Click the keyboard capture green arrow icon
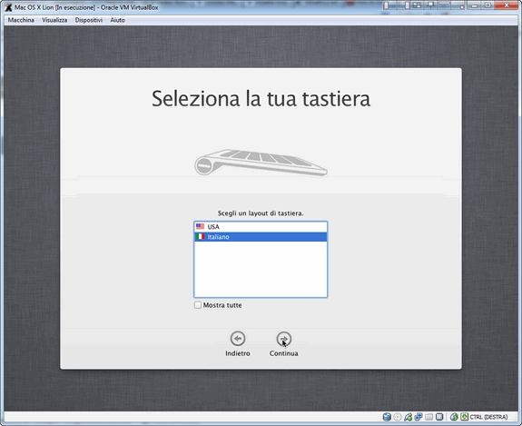The height and width of the screenshot is (426, 522). tap(465, 417)
